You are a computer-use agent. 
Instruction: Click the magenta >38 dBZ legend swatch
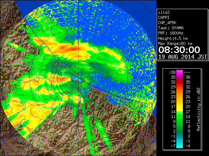(x=180, y=72)
